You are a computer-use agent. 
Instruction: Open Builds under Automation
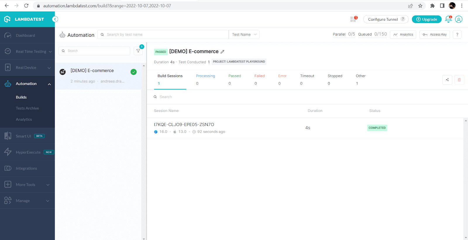click(x=21, y=97)
